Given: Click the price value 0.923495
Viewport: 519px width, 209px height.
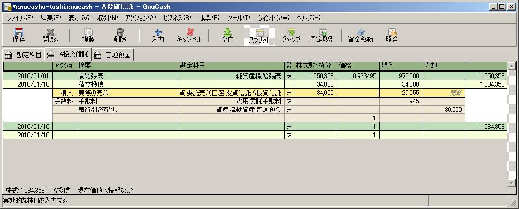Looking at the screenshot, I should pos(358,76).
